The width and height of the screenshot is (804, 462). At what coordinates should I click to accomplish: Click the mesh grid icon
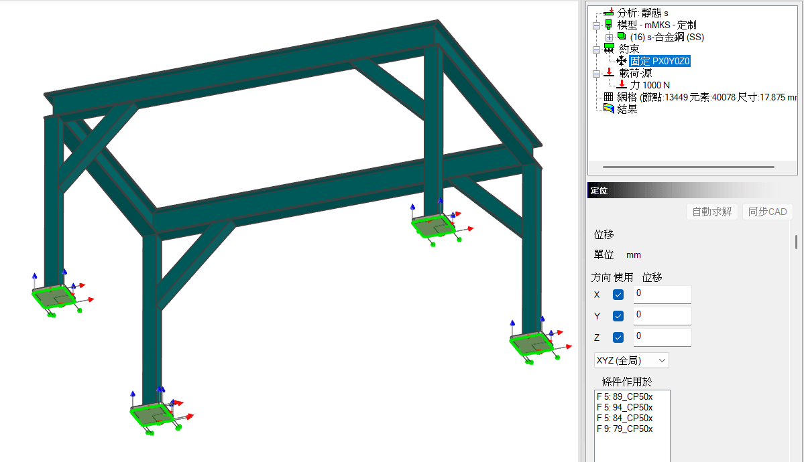pyautogui.click(x=609, y=97)
